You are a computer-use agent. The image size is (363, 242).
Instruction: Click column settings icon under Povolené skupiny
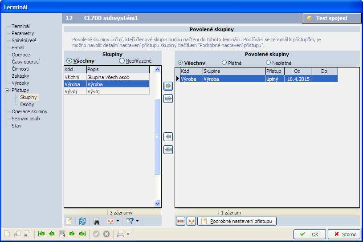[180, 221]
